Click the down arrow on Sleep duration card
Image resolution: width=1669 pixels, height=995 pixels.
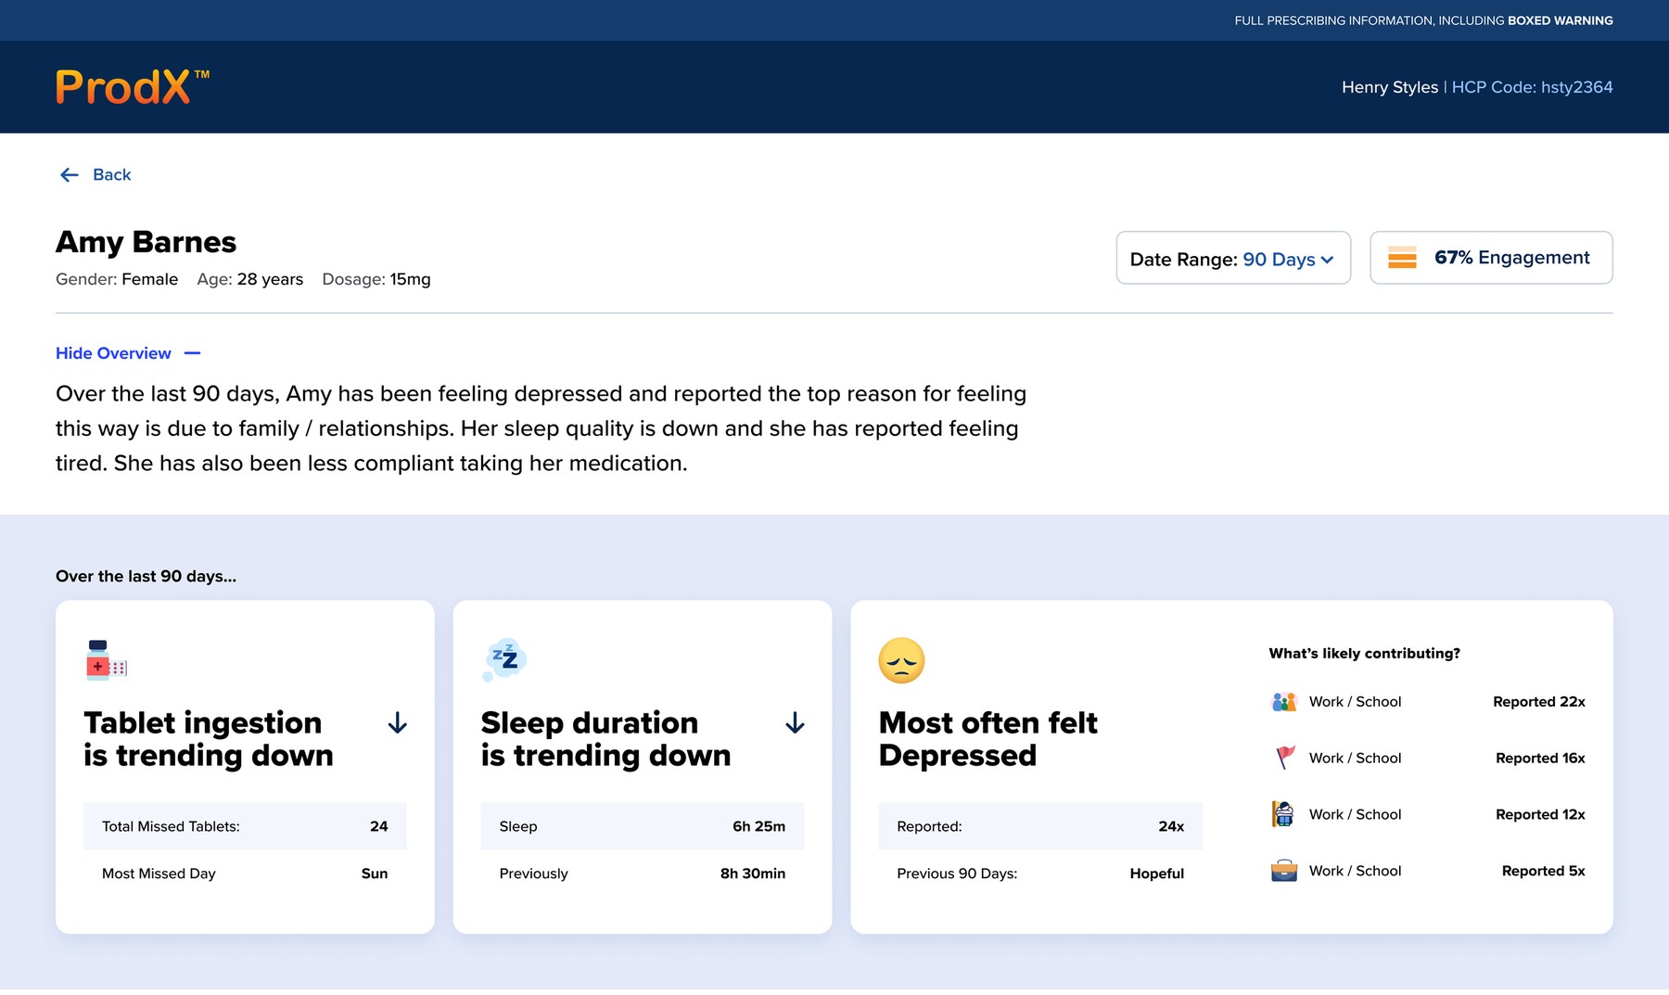tap(795, 723)
